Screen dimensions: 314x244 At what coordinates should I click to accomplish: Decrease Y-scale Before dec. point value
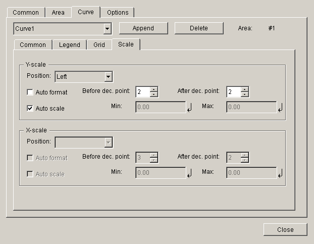pos(154,94)
